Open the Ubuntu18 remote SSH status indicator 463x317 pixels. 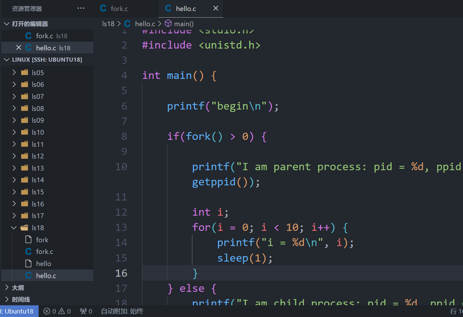(x=19, y=311)
